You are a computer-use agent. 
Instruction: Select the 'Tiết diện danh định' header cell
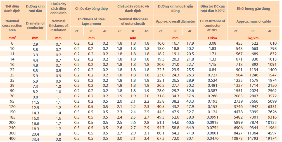tap(12, 8)
